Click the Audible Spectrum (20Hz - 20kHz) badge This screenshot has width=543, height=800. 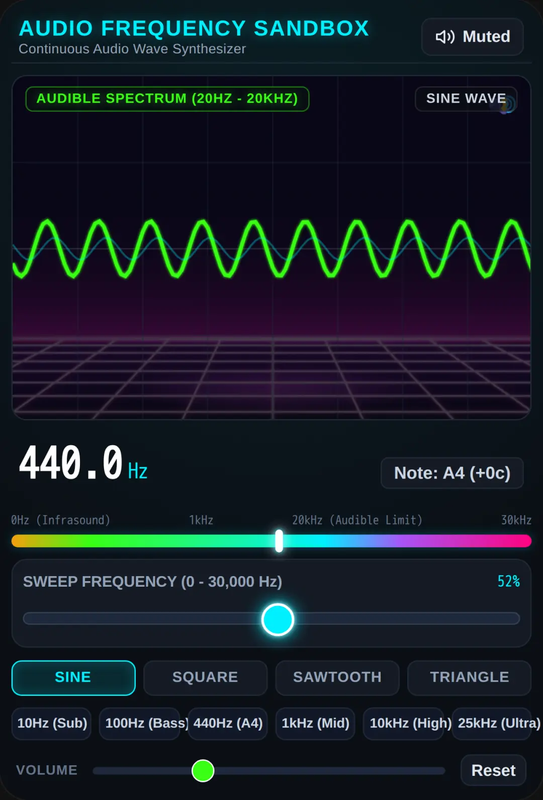167,99
